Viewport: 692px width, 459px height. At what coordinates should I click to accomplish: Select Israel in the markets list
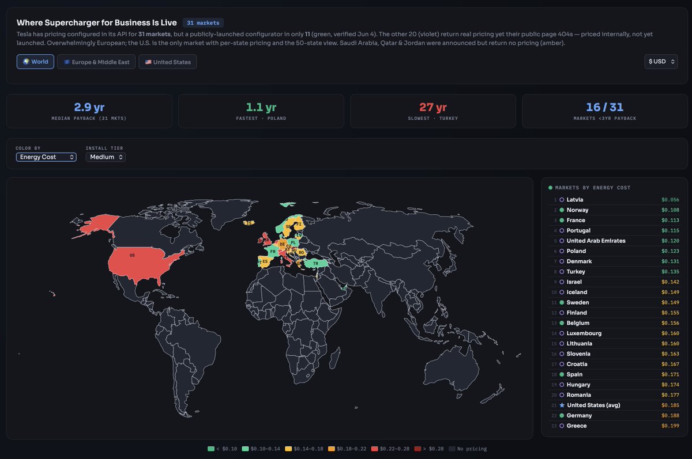614,282
